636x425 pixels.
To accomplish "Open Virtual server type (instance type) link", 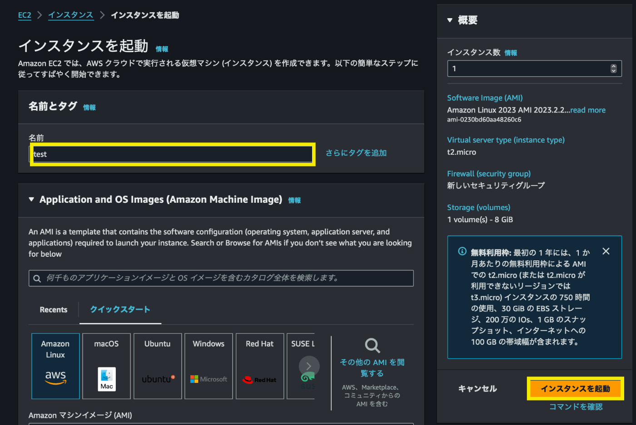I will coord(506,140).
